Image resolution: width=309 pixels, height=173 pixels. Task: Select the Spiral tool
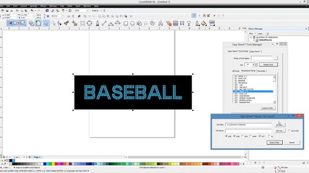click(x=153, y=24)
